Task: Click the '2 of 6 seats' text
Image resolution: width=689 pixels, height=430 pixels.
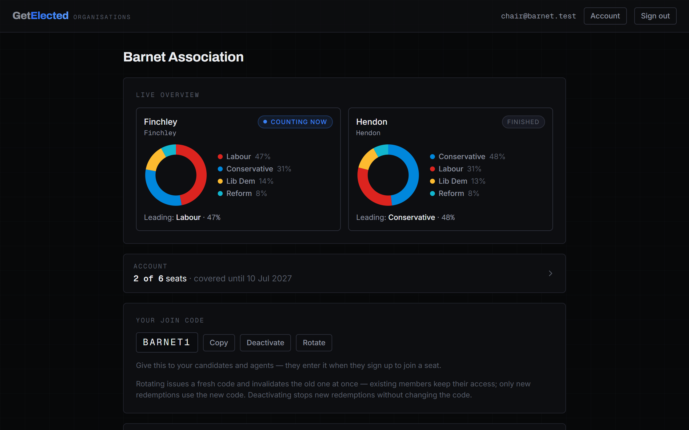Action: coord(160,279)
